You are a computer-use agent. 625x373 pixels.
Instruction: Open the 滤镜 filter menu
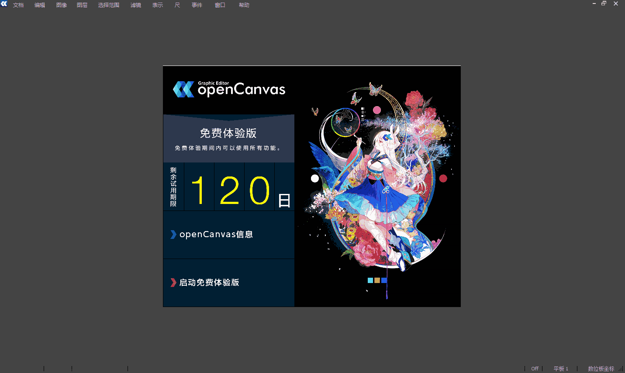135,5
